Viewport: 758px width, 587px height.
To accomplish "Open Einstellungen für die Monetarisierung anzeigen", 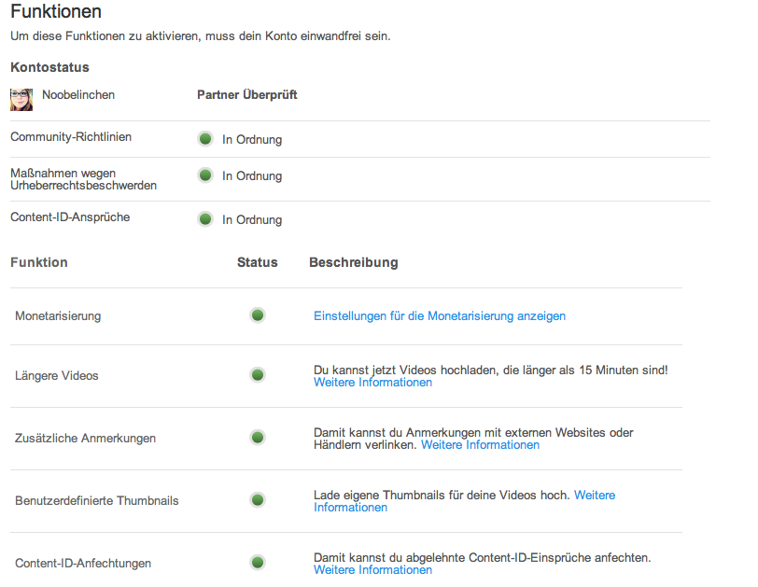I will point(440,316).
